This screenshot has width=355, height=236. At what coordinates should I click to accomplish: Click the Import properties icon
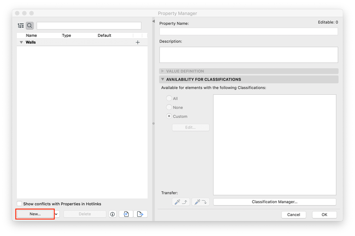(126, 214)
